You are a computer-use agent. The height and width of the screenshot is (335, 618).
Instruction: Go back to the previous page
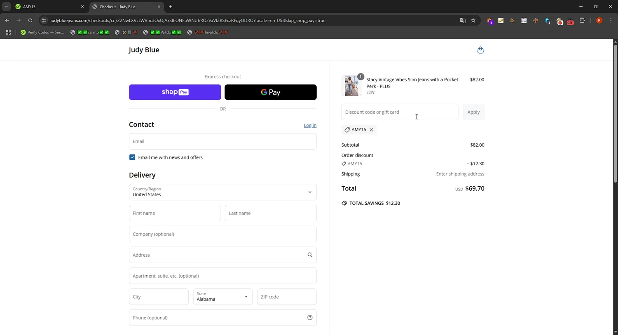7,21
